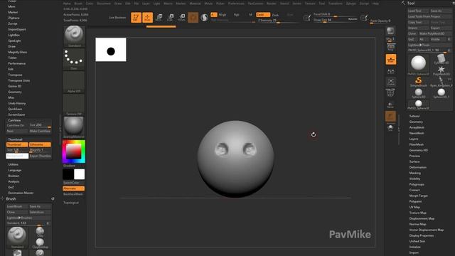Open the Preferences menu
Image resolution: width=455 pixels, height=256 pixels.
coord(236,4)
